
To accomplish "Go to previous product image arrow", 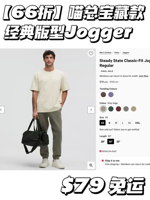I will (x=2, y=110).
